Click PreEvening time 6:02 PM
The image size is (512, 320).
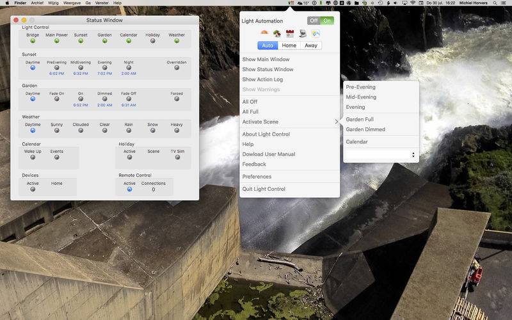click(x=57, y=74)
